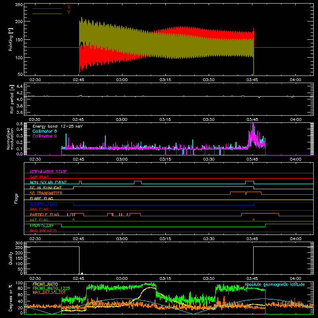This screenshot has height=318, width=318.
Task: Click the olive Y legend line
Action: [x=47, y=14]
